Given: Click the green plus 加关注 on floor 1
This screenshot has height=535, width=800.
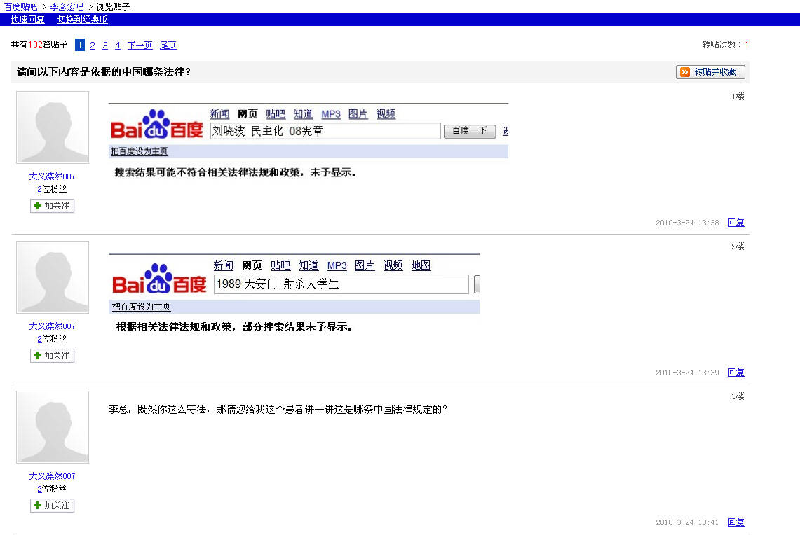Looking at the screenshot, I should click(52, 206).
